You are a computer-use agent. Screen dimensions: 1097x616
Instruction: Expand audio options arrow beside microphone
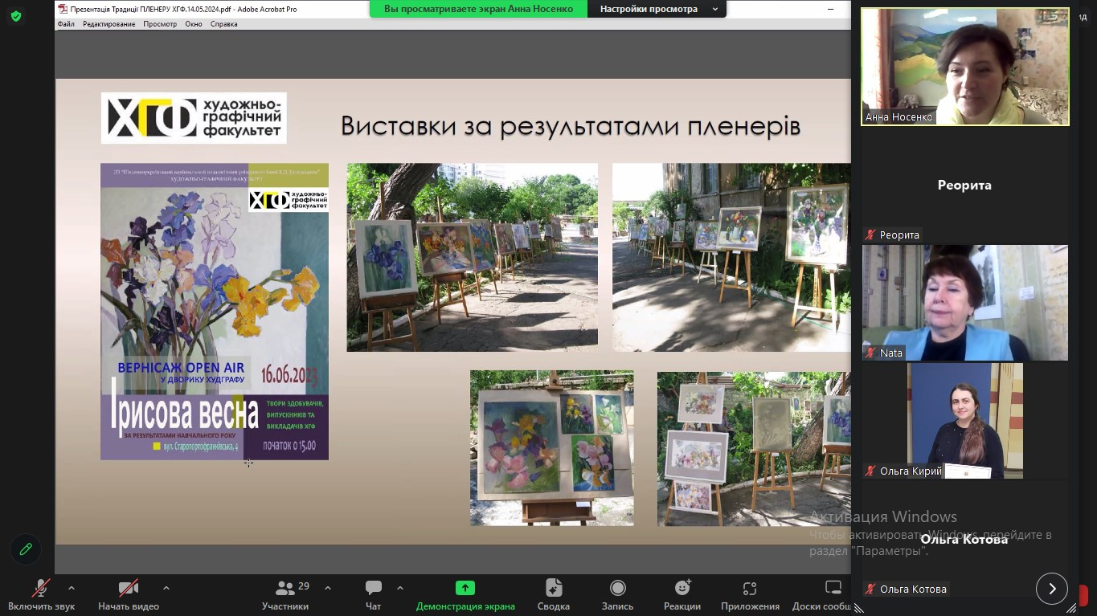(x=72, y=588)
